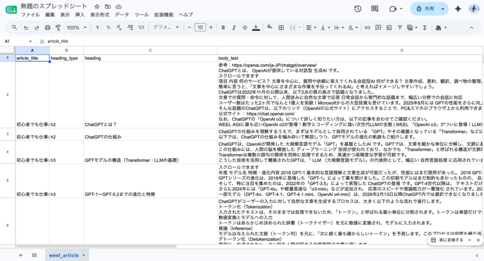This screenshot has width=484, height=261.
Task: Open the 表示形式 menu
Action: [100, 15]
